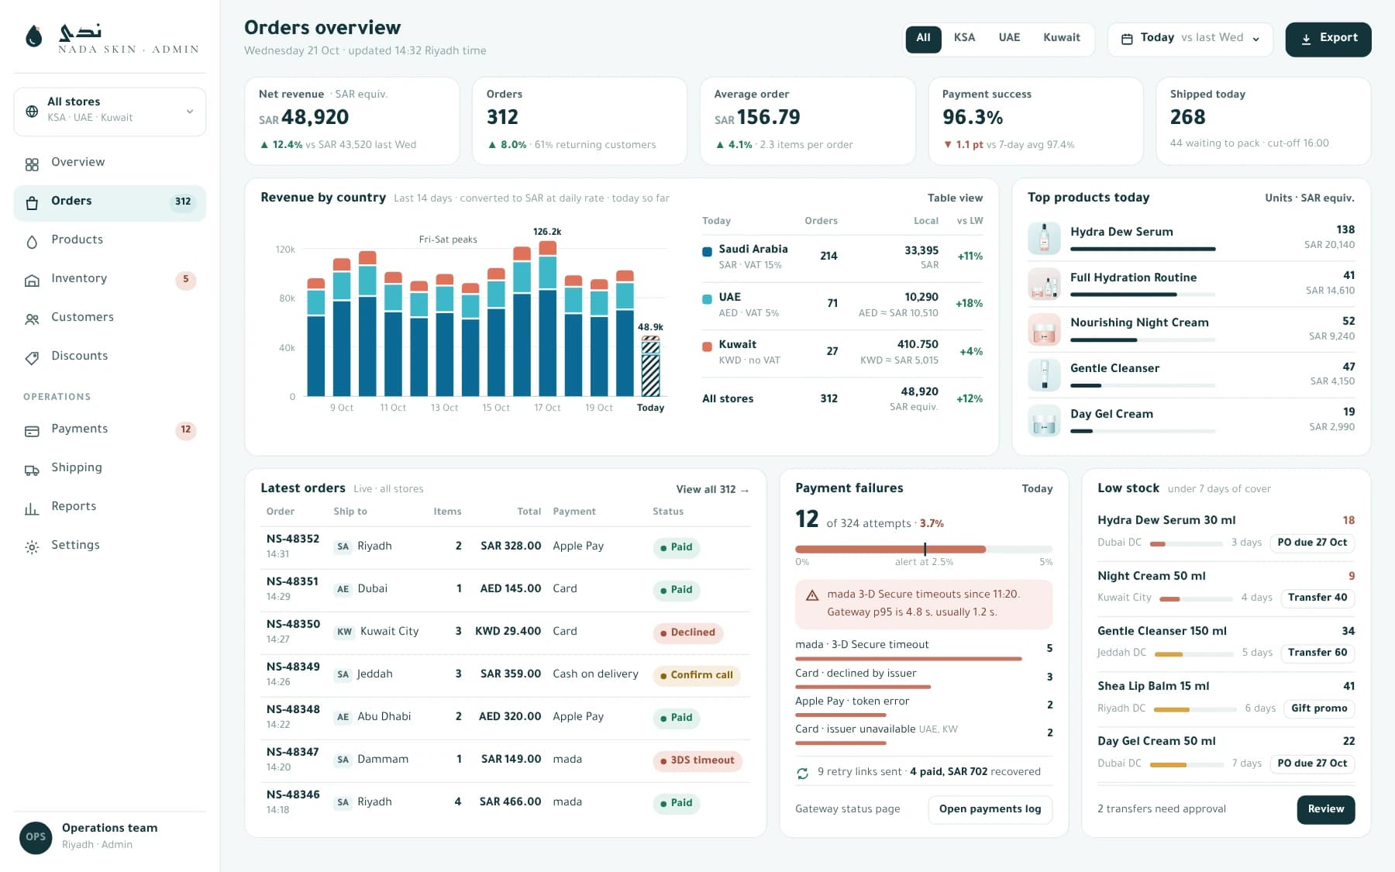Click the Discounts tag icon
This screenshot has height=872, width=1395.
(32, 358)
